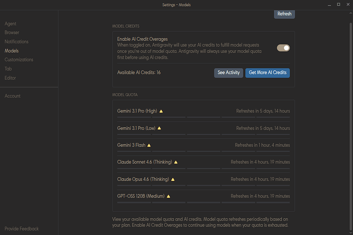Click the Gemini 3 Flash quota progress bar
The image size is (353, 235).
204,152
